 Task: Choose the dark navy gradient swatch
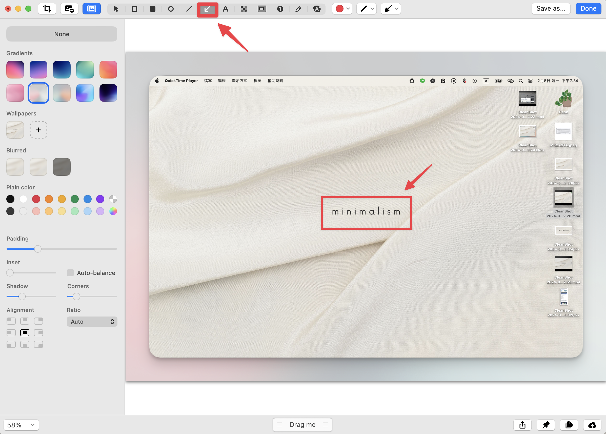point(62,69)
